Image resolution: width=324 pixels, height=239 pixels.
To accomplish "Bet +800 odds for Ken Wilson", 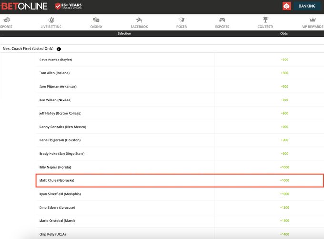I will pos(284,100).
